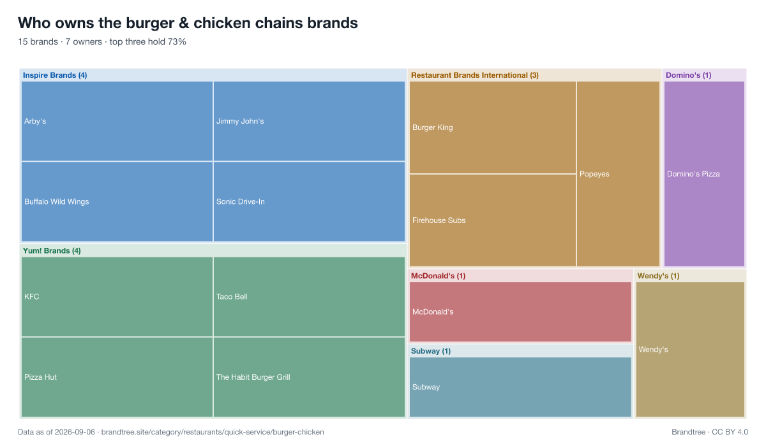Select the purple Domino's Pizza tile
This screenshot has height=446, width=766.
point(704,174)
